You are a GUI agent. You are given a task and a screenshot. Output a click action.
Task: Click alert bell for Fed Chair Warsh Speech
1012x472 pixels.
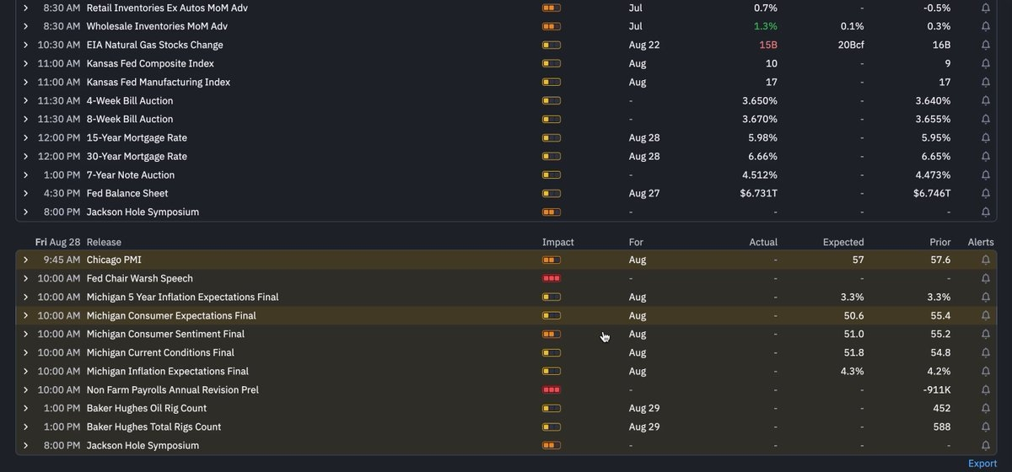986,278
